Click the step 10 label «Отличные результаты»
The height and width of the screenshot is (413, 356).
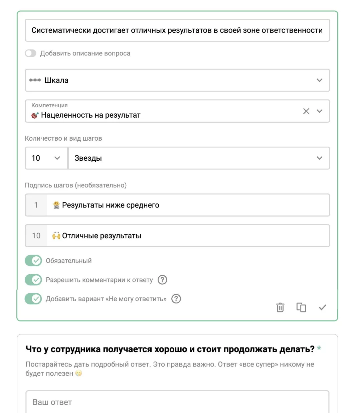187,236
